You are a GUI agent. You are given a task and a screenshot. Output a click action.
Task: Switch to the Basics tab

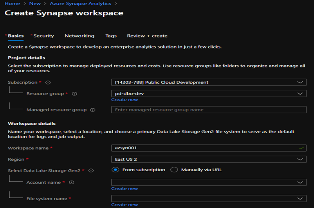point(16,36)
